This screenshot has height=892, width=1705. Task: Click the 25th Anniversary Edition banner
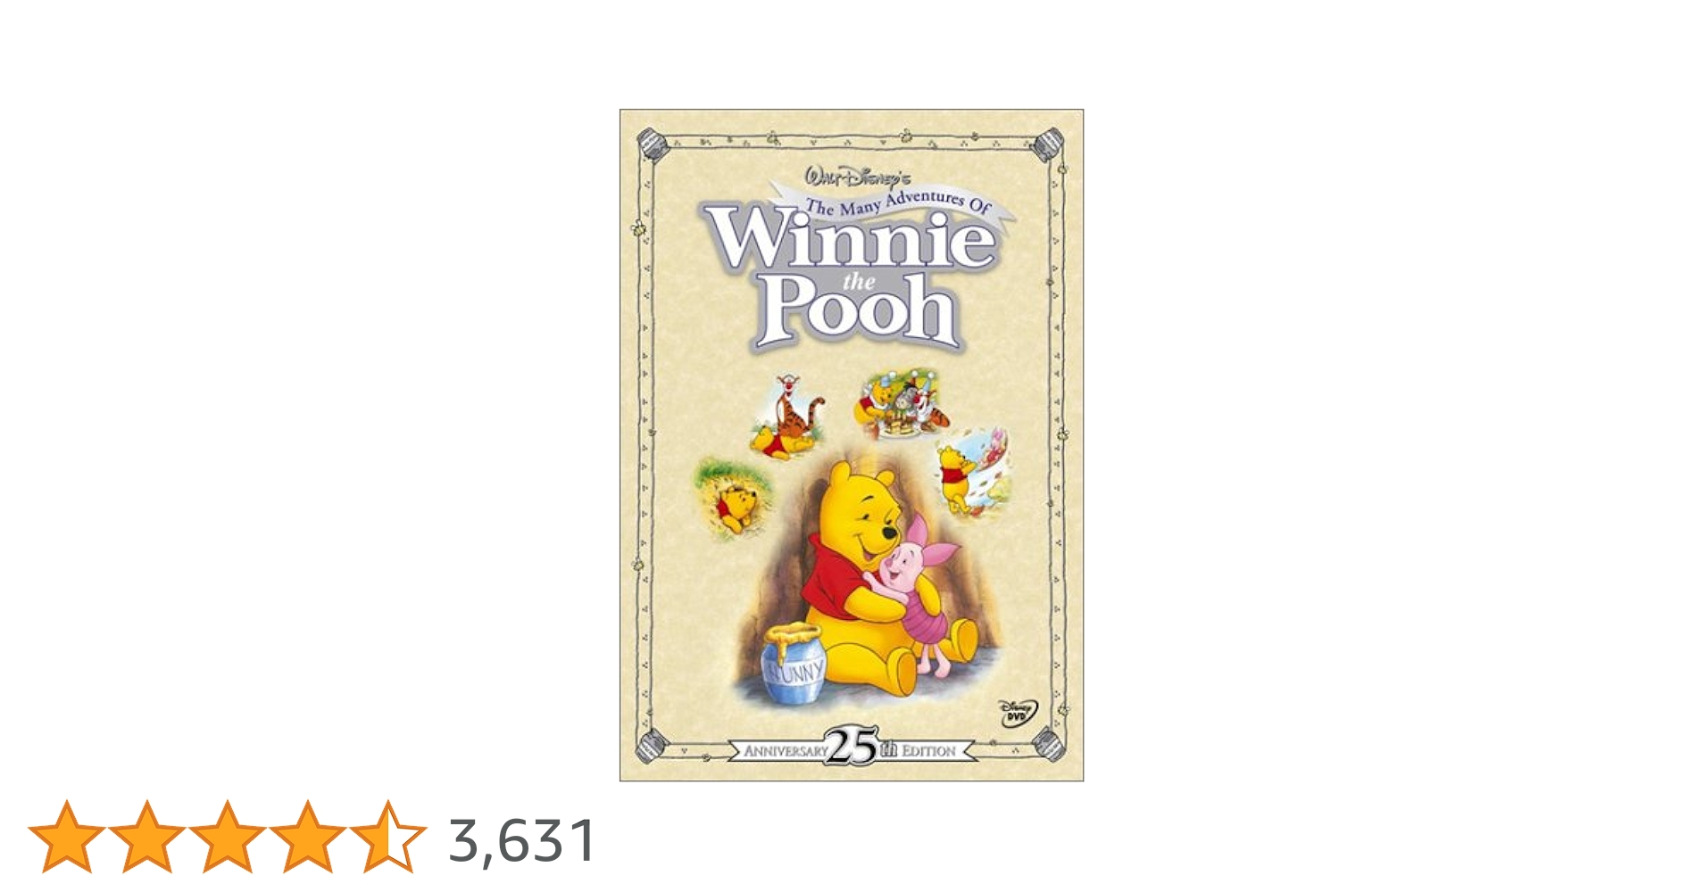pyautogui.click(x=852, y=747)
